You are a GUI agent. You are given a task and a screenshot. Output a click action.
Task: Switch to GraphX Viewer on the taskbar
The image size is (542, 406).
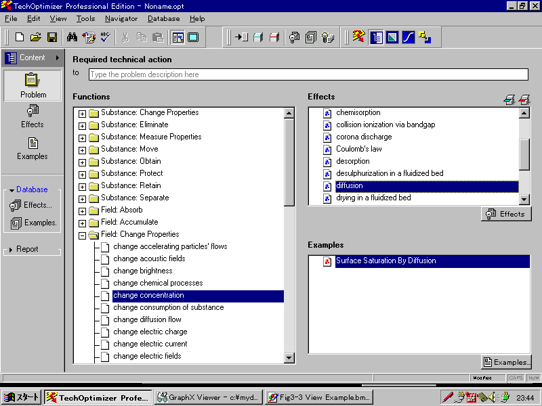pyautogui.click(x=209, y=397)
